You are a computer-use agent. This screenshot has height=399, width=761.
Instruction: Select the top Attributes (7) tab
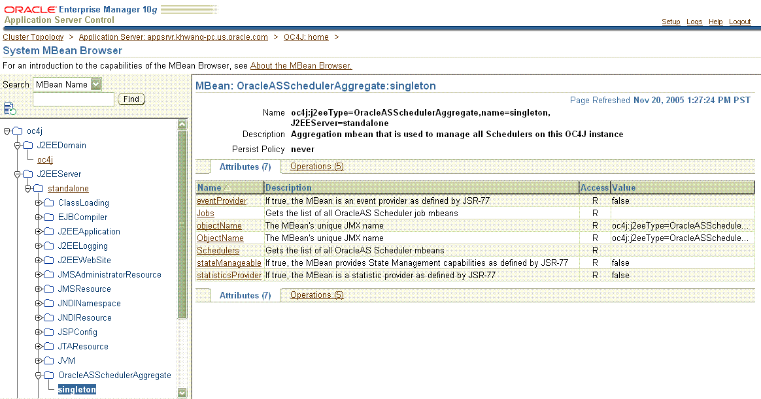[245, 167]
